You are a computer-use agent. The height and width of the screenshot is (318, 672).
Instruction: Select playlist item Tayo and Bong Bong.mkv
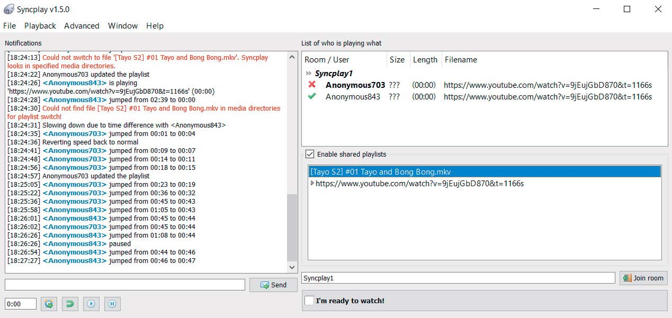pos(485,171)
